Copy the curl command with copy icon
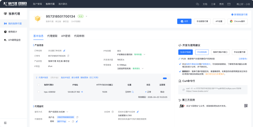This screenshot has width=253, height=127. 184,90
